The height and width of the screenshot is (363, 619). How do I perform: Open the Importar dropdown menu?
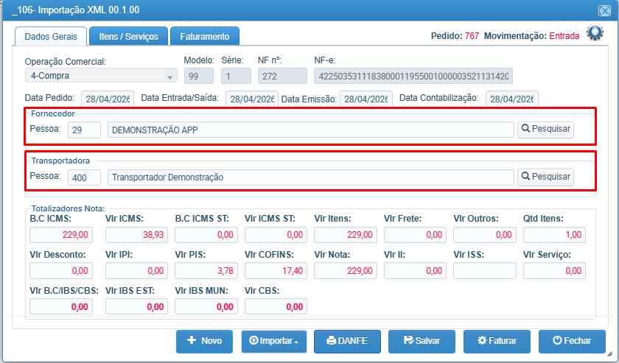coord(274,342)
